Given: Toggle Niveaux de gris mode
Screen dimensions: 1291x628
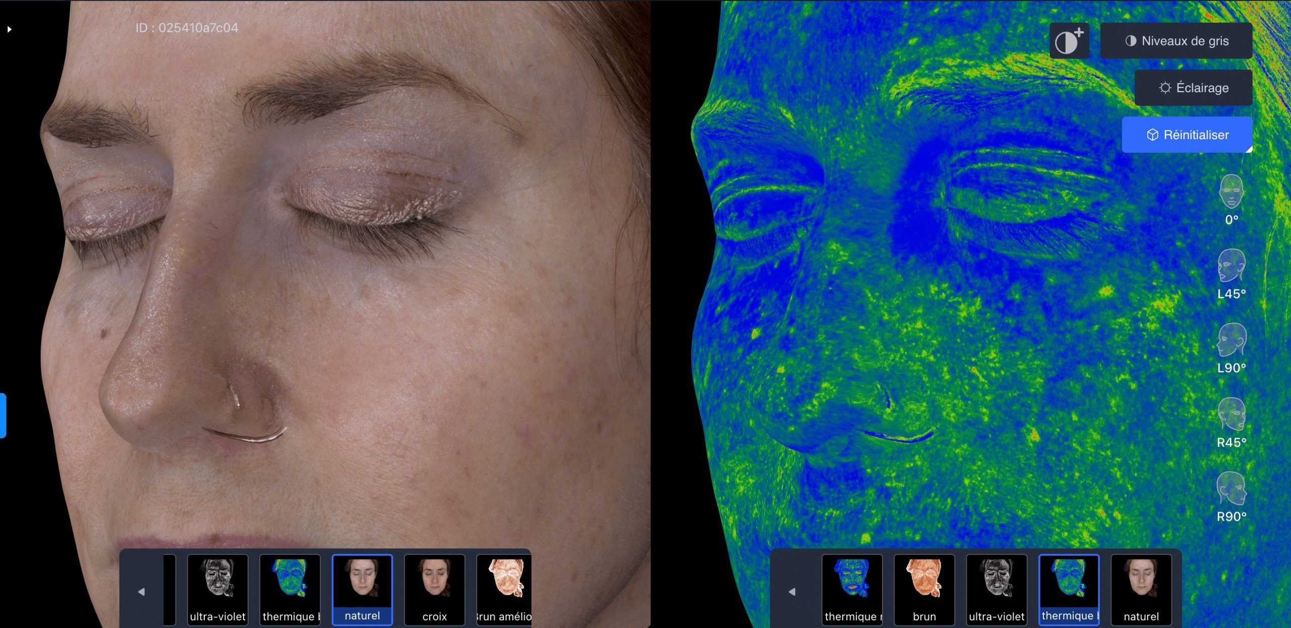Looking at the screenshot, I should point(1176,41).
